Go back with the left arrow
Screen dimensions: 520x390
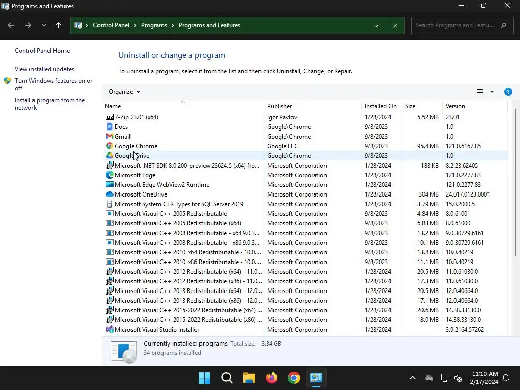[x=11, y=25]
